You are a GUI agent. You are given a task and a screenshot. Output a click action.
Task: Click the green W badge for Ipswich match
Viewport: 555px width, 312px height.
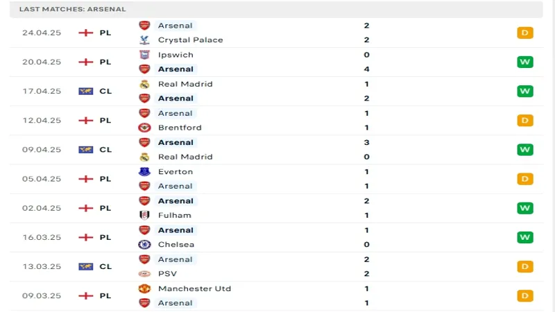coord(524,62)
